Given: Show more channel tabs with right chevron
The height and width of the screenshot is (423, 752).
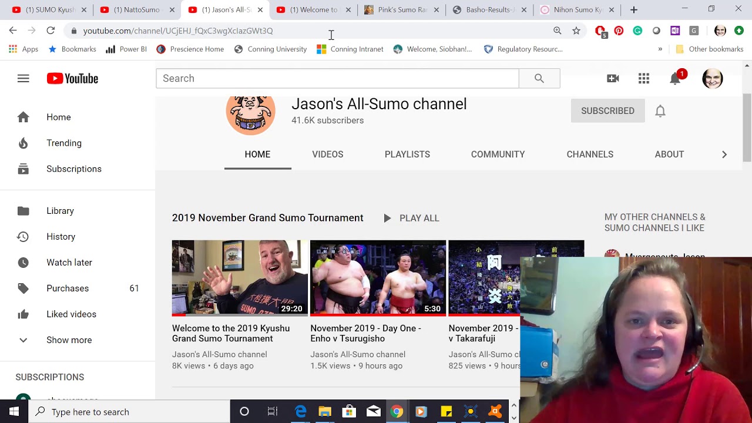Looking at the screenshot, I should [x=724, y=155].
